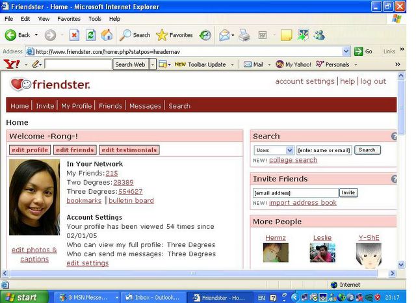416x303 pixels.
Task: Open the Favorites menu
Action: coord(69,19)
